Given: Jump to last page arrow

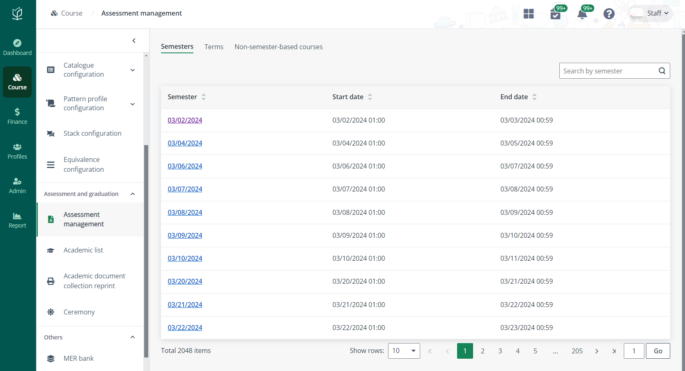Looking at the screenshot, I should pos(614,351).
